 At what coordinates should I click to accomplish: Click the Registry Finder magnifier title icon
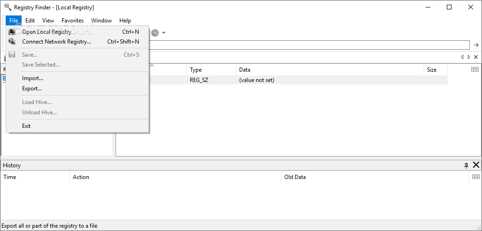(8, 7)
